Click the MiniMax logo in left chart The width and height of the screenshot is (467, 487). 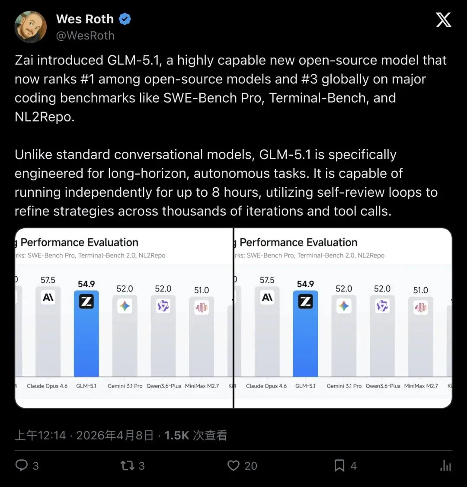(x=202, y=308)
